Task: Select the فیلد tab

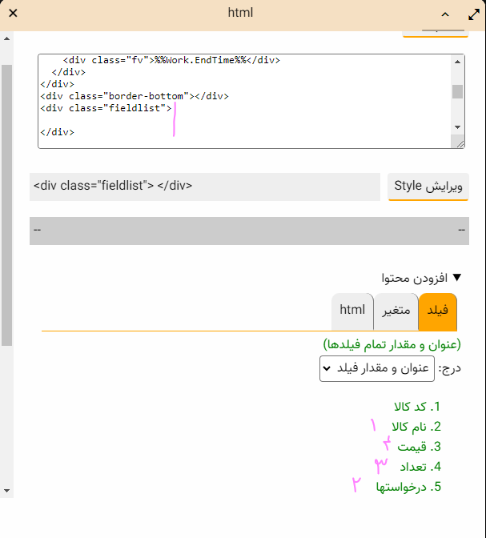Action: point(437,311)
